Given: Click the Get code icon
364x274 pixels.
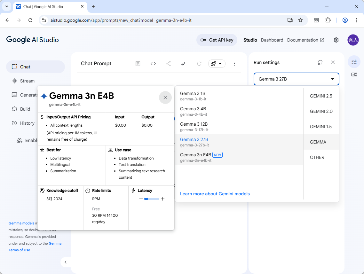Looking at the screenshot, I should pos(153,63).
